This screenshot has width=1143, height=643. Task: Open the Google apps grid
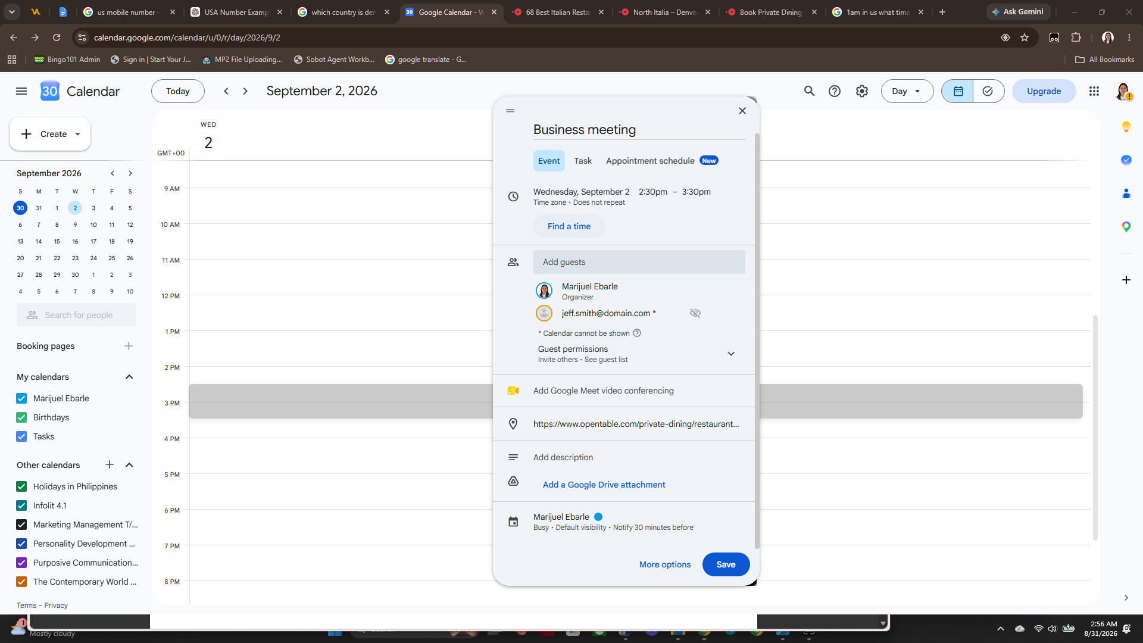coord(1094,91)
